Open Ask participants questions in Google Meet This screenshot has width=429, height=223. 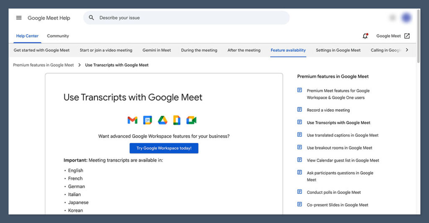coord(340,176)
